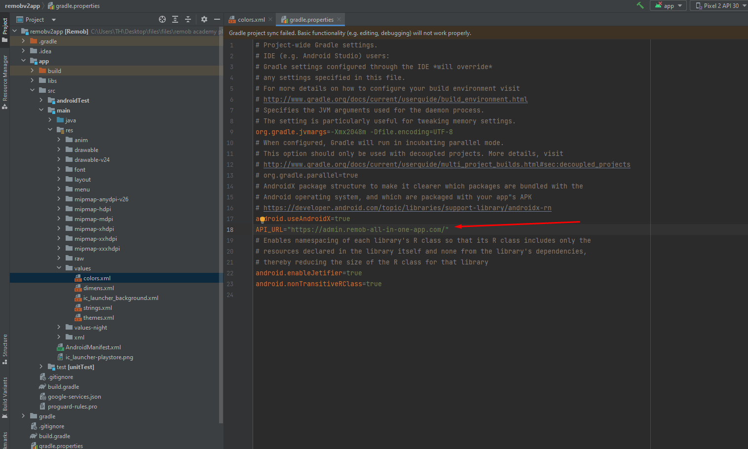Hide the Project panel with minus icon
The height and width of the screenshot is (449, 748).
217,19
